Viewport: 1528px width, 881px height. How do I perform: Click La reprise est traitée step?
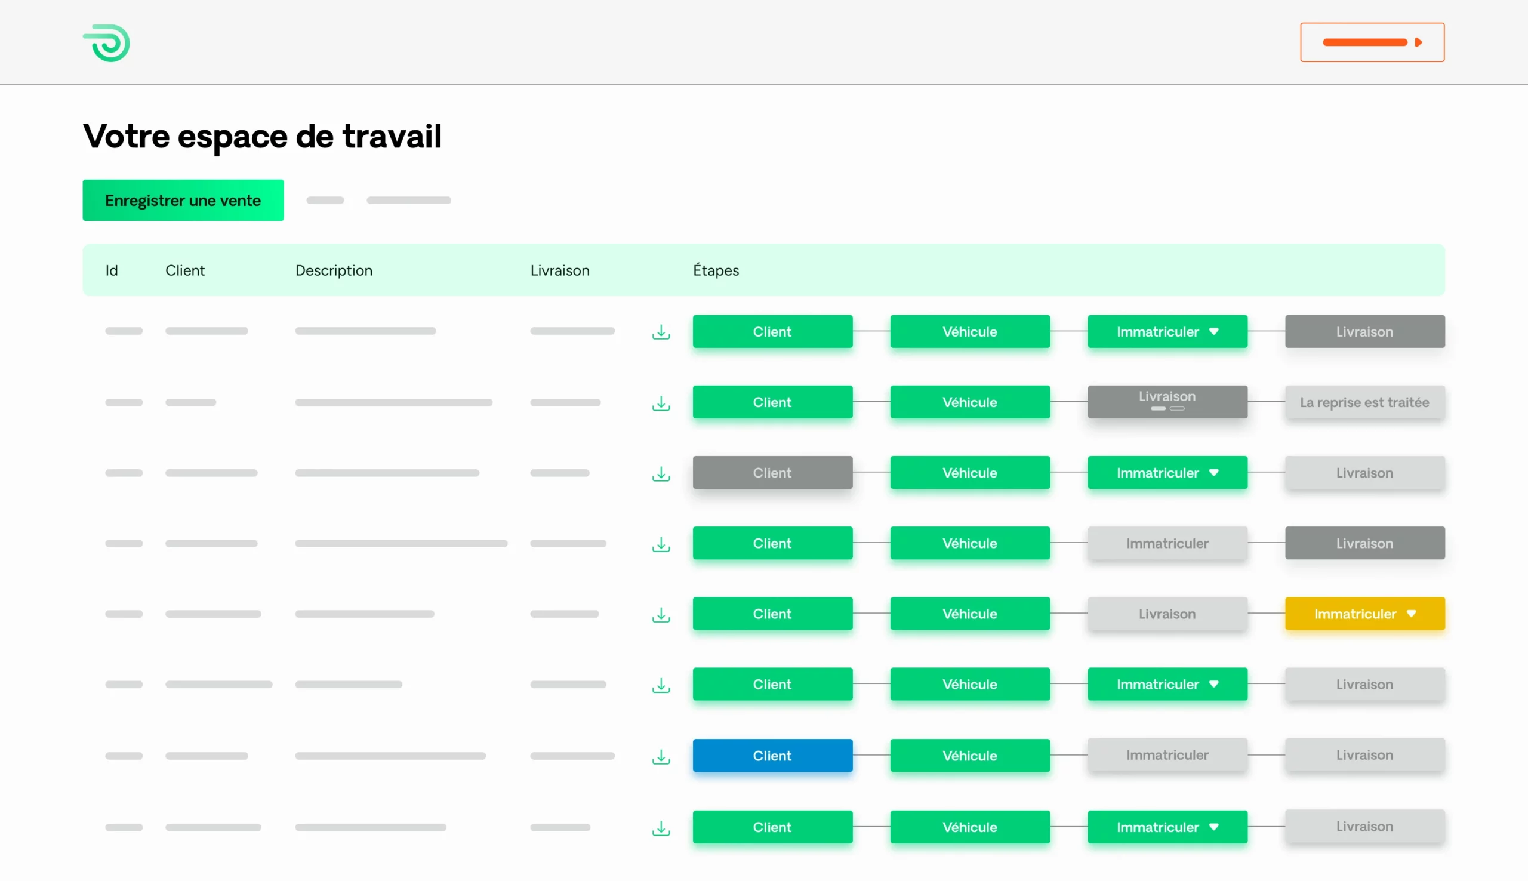click(1364, 402)
